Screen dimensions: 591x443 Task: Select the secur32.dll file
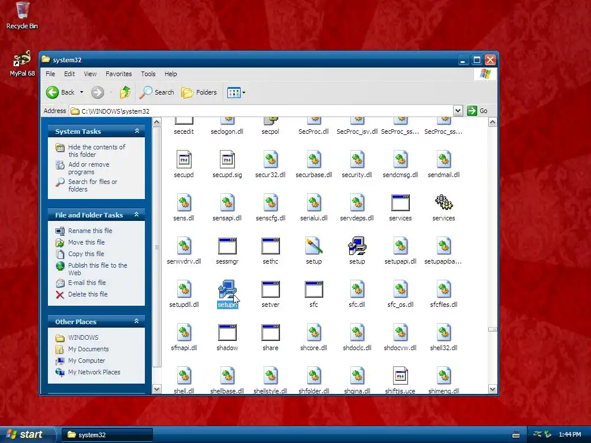(x=270, y=164)
